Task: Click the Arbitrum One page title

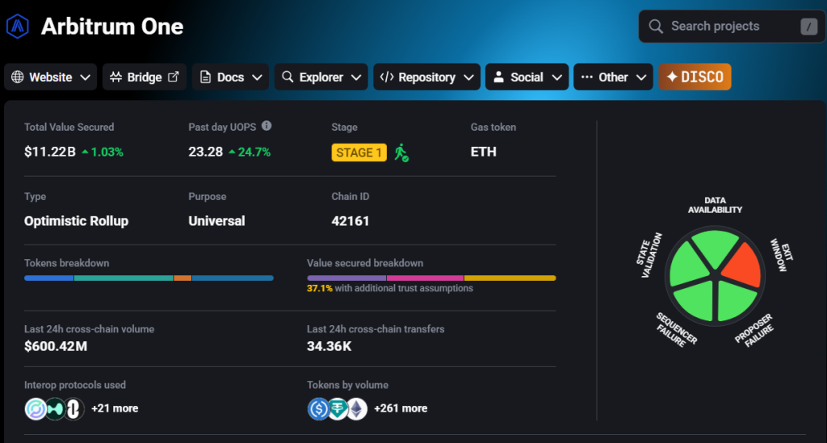Action: [111, 27]
